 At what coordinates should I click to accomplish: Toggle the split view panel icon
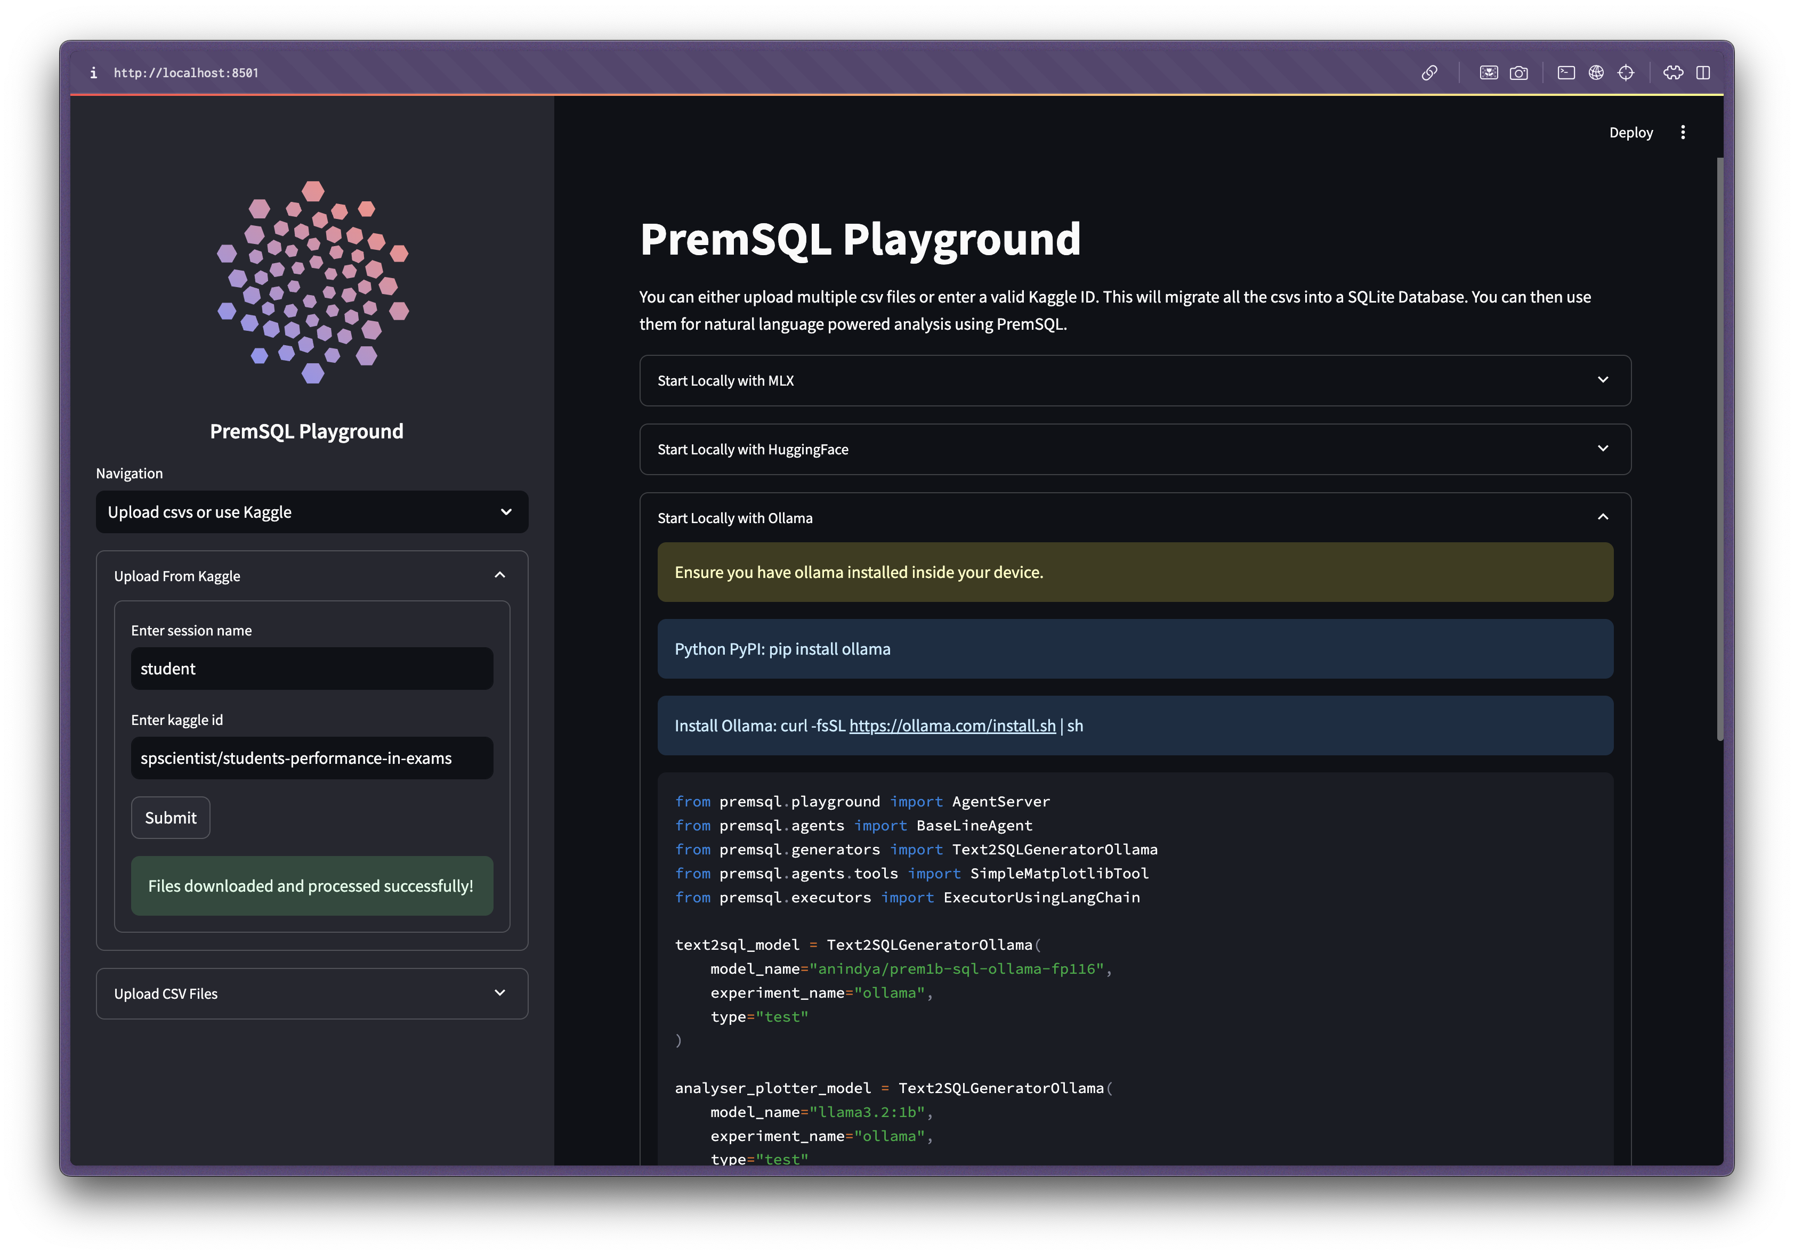pos(1703,72)
